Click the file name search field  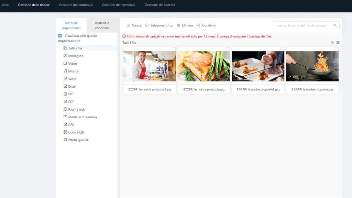point(302,25)
